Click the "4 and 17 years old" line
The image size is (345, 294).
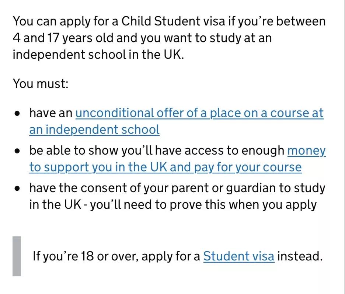click(142, 38)
